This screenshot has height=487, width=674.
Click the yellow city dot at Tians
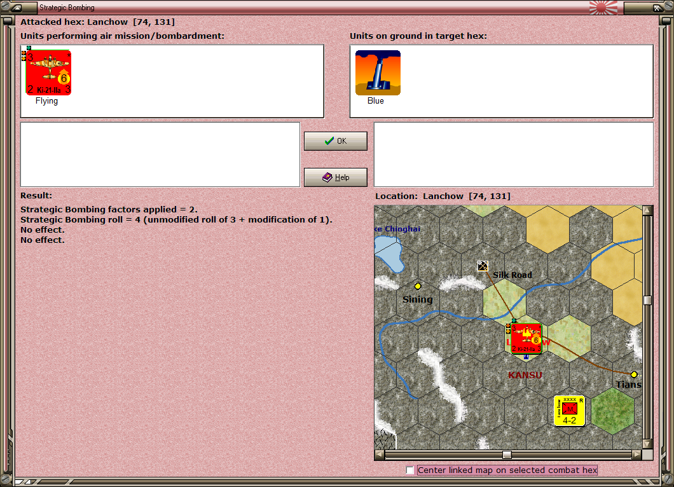(x=633, y=374)
